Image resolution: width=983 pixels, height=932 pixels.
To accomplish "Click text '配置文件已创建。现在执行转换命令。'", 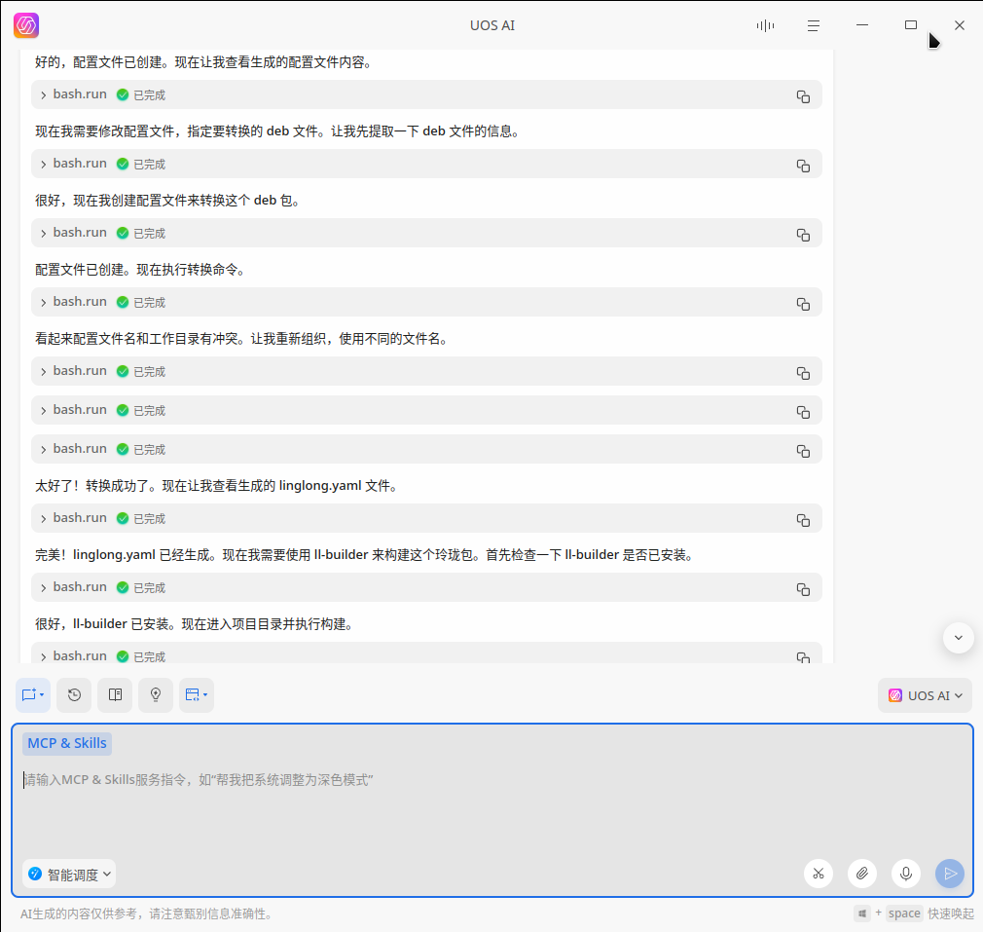I will tap(142, 270).
